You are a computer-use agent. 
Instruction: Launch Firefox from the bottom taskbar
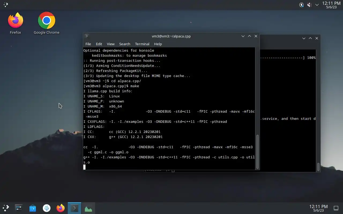(x=61, y=208)
